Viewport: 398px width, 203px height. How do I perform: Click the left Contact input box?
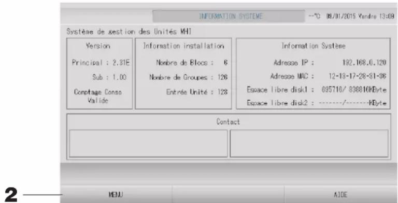click(148, 144)
